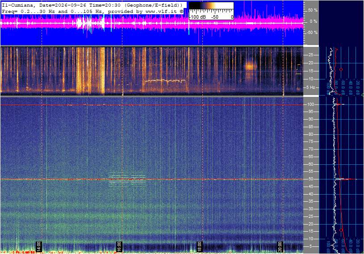Screen dimensions: 364x254
Task: Click the 'Freq= 0.2...30 Hz' header text
Action: pyautogui.click(x=29, y=11)
